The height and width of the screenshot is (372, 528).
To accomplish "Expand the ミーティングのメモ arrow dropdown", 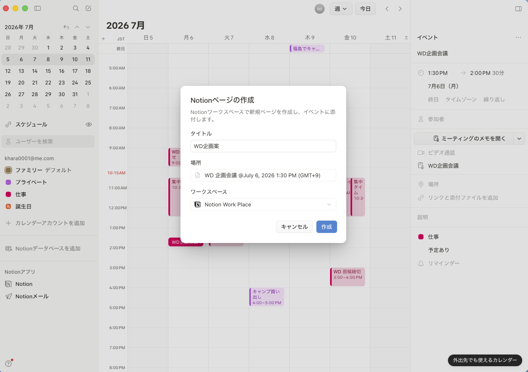I will pos(519,139).
